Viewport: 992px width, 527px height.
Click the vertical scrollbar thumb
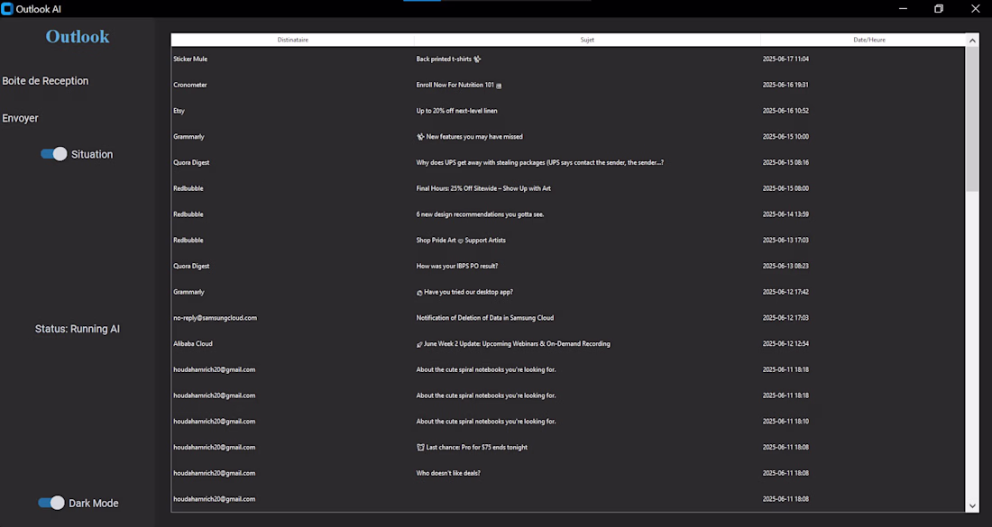972,119
